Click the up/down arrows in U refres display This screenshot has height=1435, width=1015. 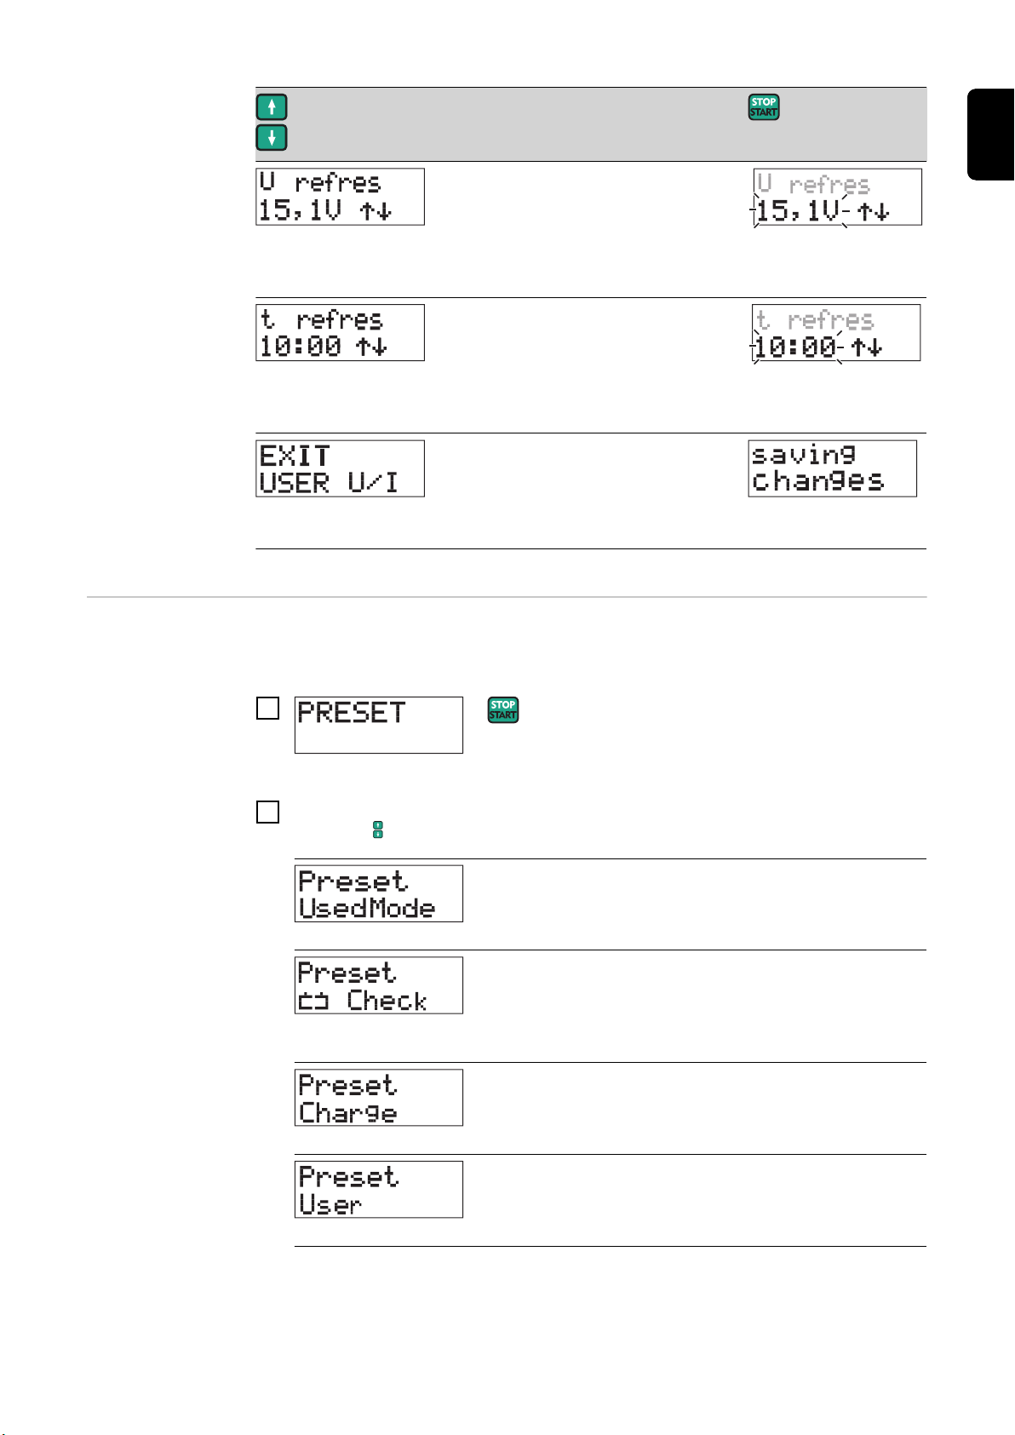pos(375,210)
